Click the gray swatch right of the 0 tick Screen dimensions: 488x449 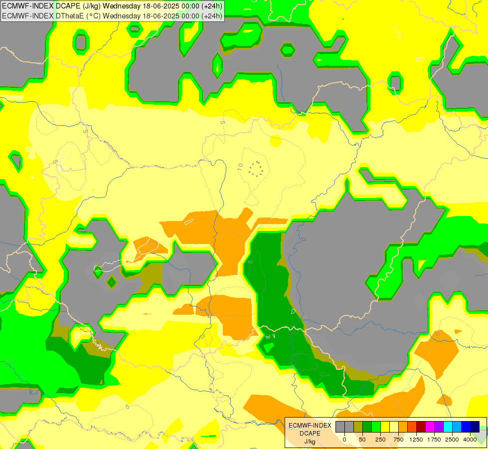pyautogui.click(x=349, y=427)
